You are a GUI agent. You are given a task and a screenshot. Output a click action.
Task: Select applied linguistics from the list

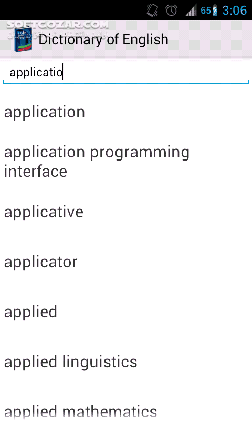(126, 362)
